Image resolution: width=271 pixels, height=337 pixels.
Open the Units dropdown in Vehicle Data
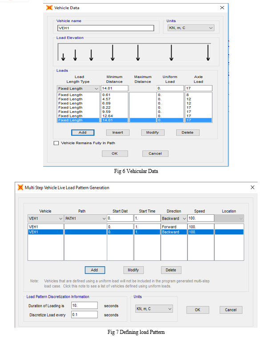coord(191,28)
